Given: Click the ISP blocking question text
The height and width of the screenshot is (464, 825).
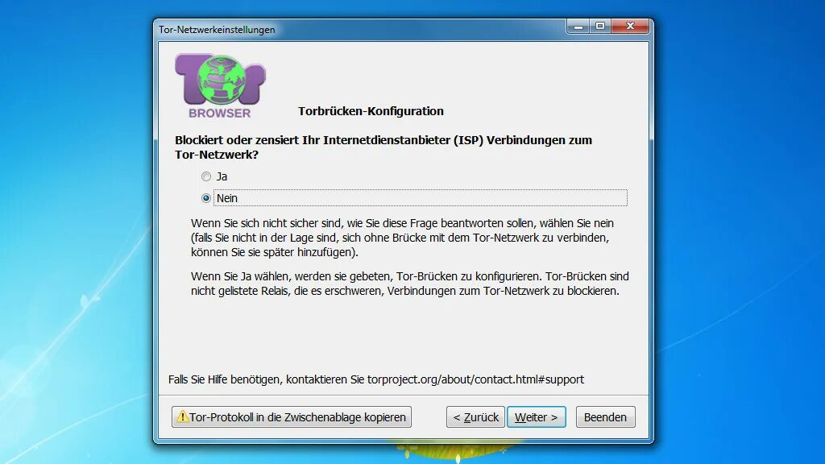Looking at the screenshot, I should tap(383, 147).
